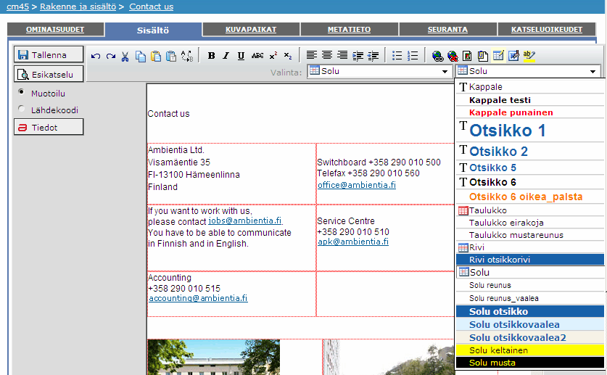Choose Kappale style from list
This screenshot has width=607, height=375.
[x=530, y=87]
